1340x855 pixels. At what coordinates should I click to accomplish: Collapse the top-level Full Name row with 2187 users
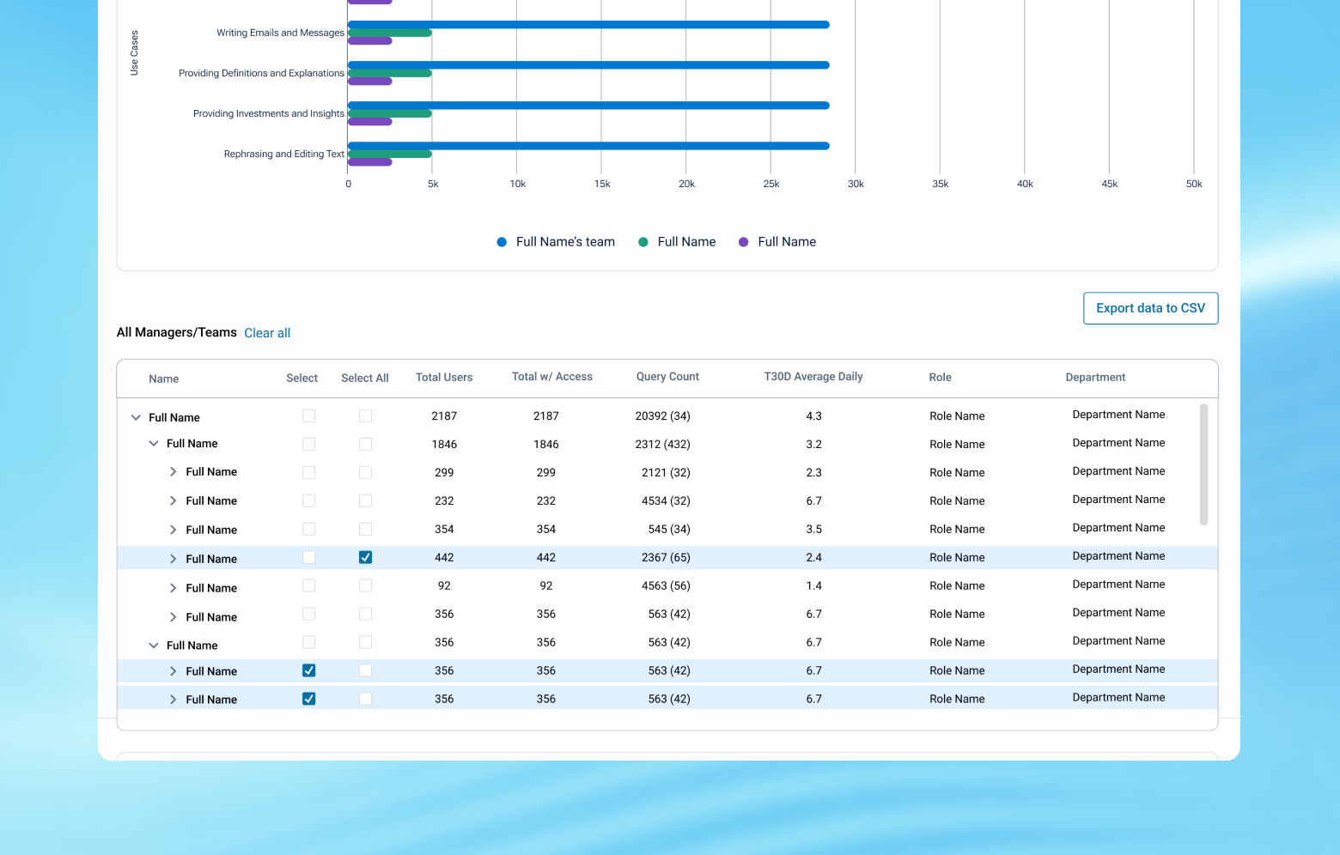coord(136,417)
